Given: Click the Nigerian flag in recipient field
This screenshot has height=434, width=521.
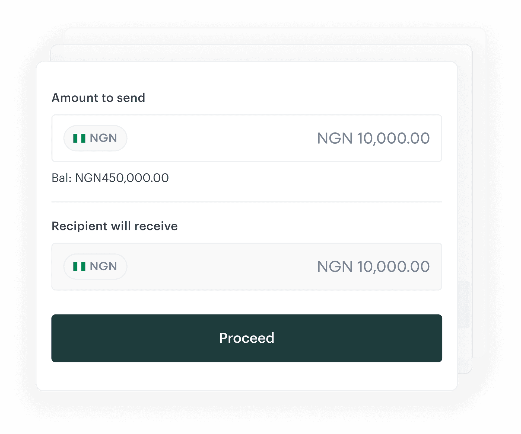Looking at the screenshot, I should coord(79,266).
